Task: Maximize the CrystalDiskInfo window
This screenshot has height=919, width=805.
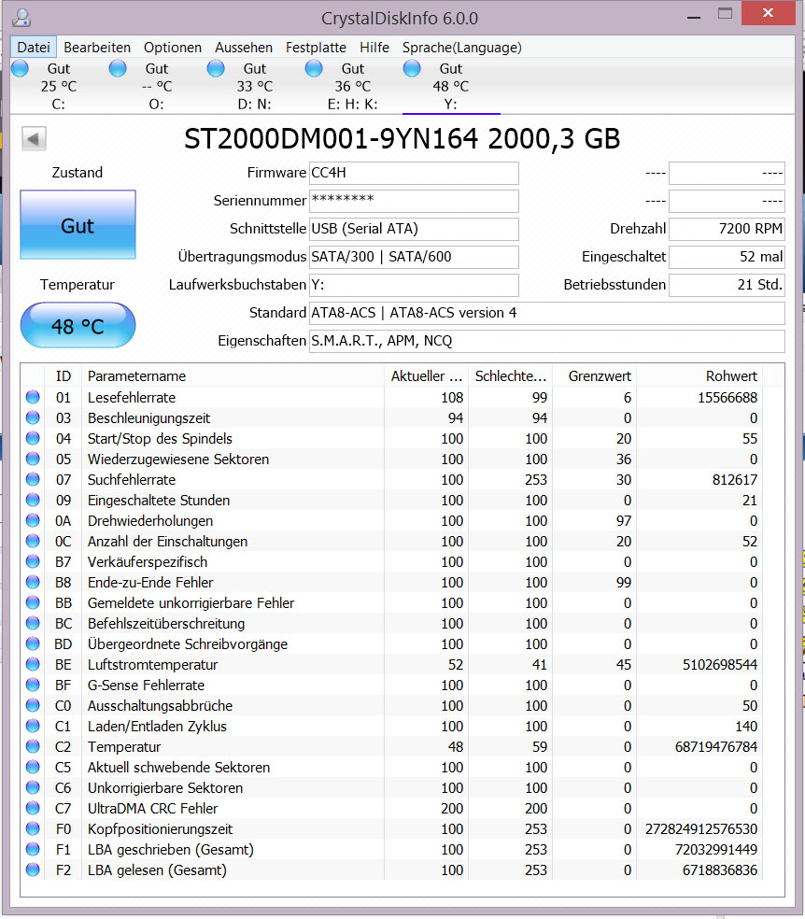Action: pyautogui.click(x=726, y=13)
